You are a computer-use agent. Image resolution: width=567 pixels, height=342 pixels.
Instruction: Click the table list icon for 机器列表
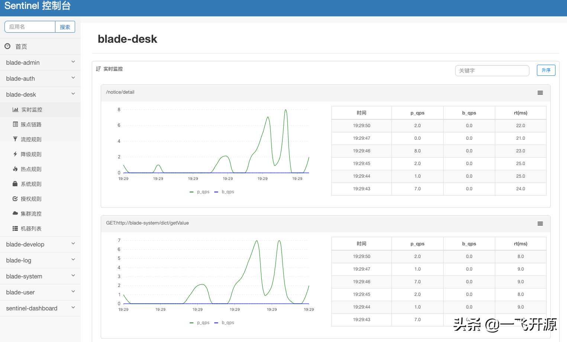click(15, 228)
